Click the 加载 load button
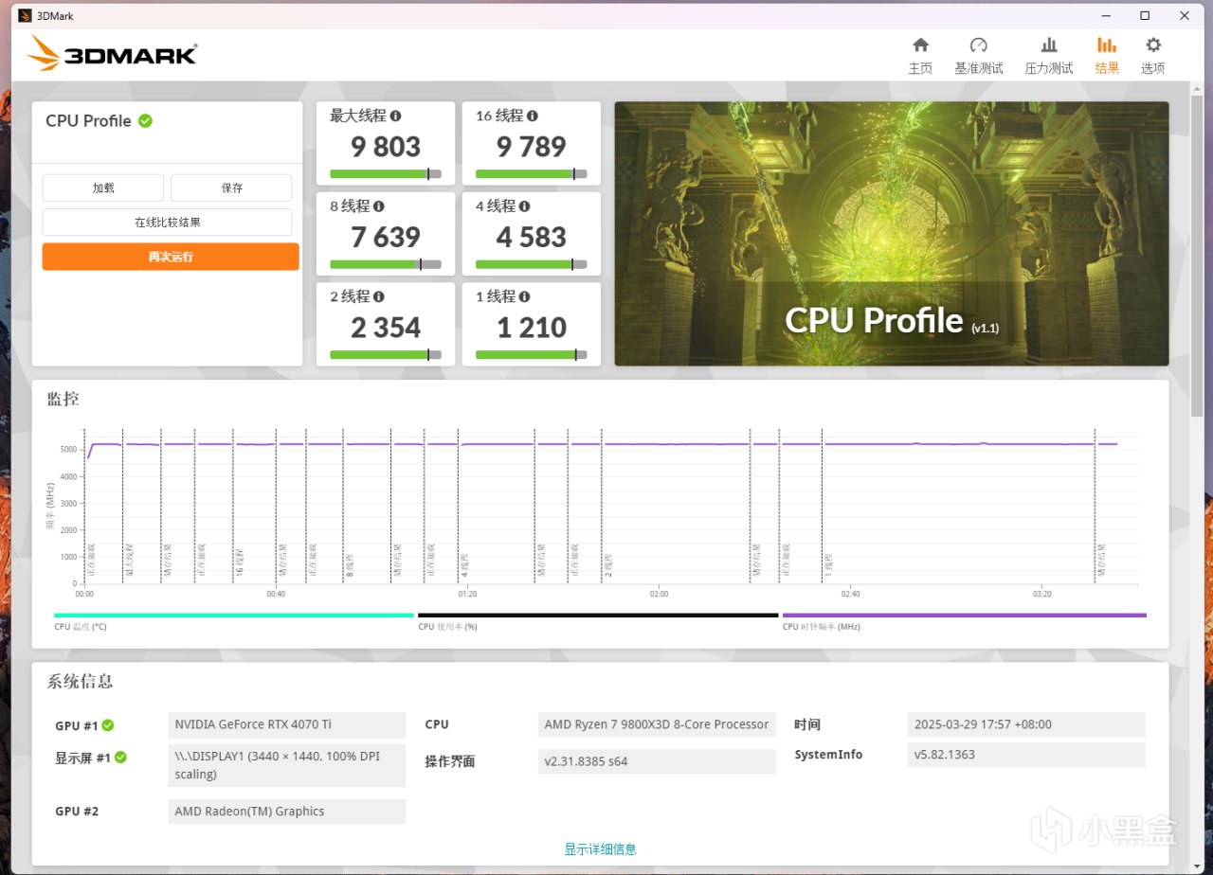The height and width of the screenshot is (875, 1213). [x=103, y=187]
